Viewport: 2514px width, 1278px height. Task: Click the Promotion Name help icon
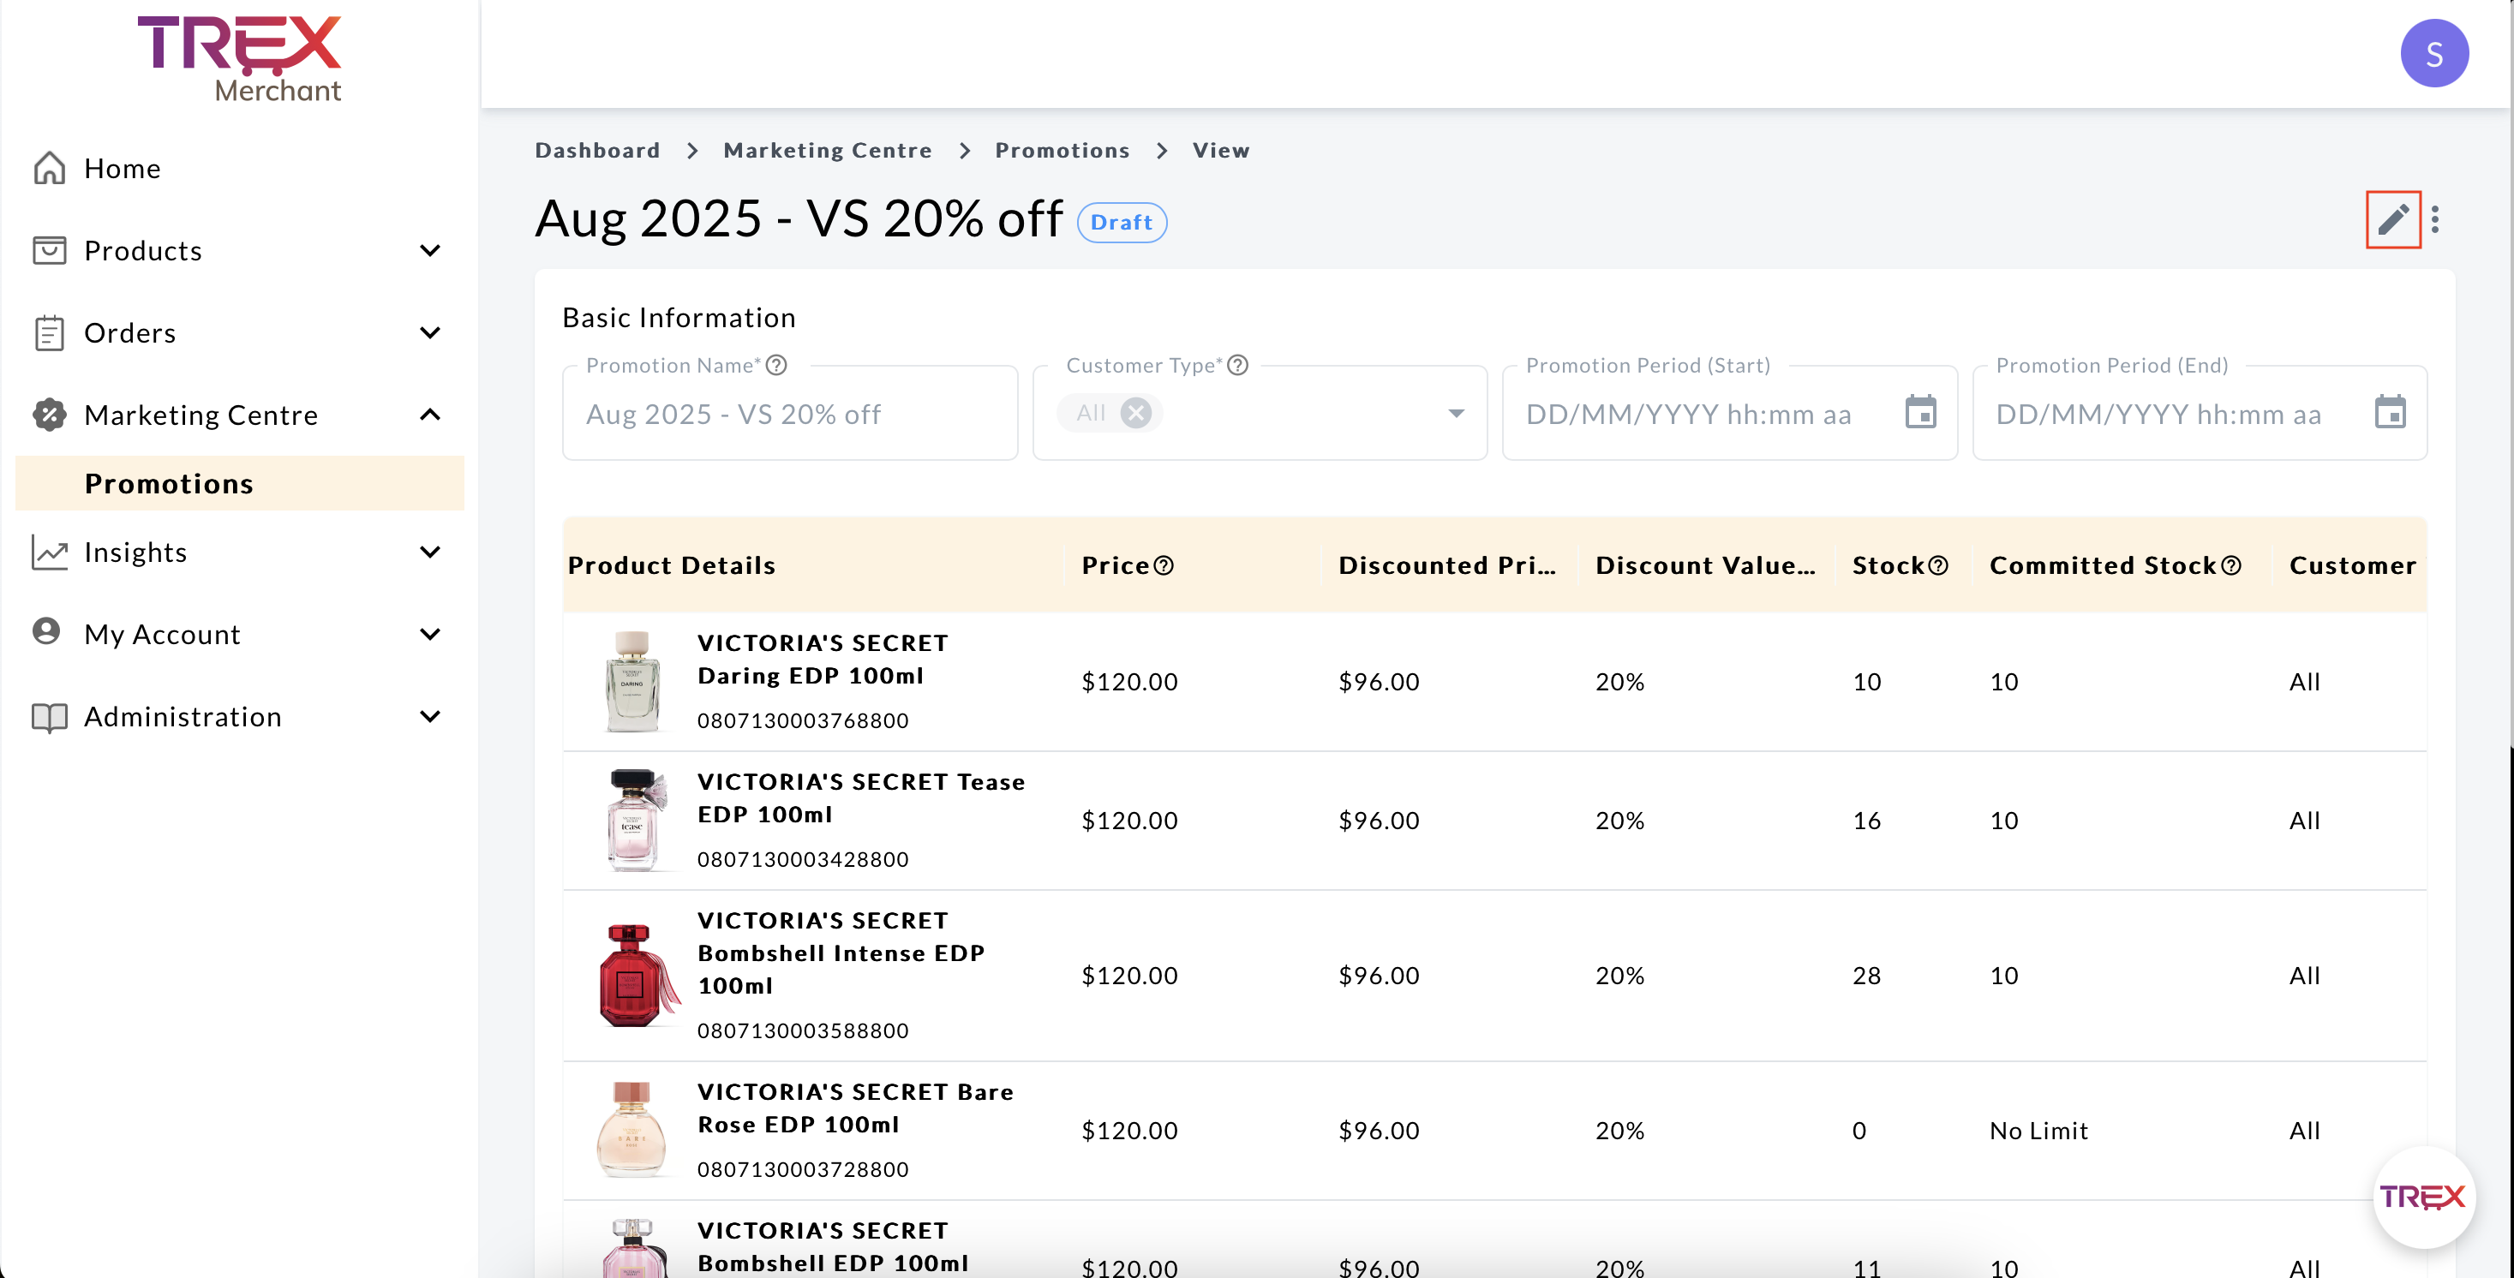pos(775,365)
